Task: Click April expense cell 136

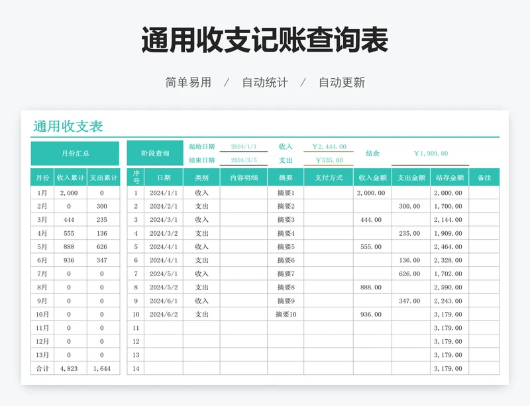Action: [x=102, y=233]
